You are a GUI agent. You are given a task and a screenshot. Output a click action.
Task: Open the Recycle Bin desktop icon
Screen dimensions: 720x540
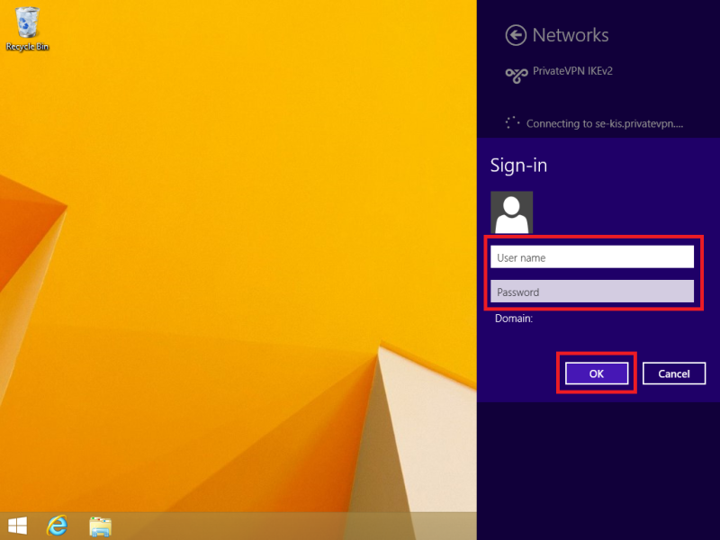tap(27, 22)
